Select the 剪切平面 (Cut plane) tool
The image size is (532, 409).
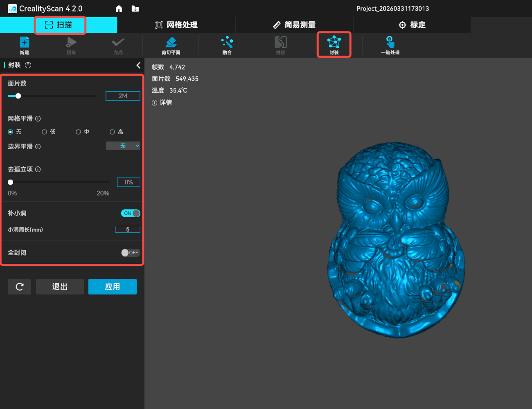(171, 45)
